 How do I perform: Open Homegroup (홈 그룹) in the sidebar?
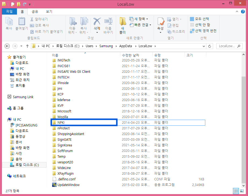click(x=16, y=108)
